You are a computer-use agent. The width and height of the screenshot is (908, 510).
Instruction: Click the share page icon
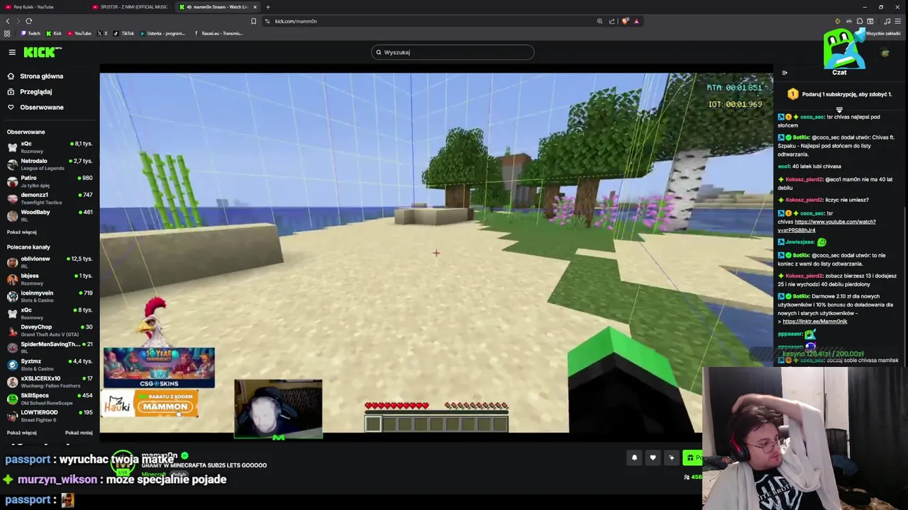click(x=611, y=21)
